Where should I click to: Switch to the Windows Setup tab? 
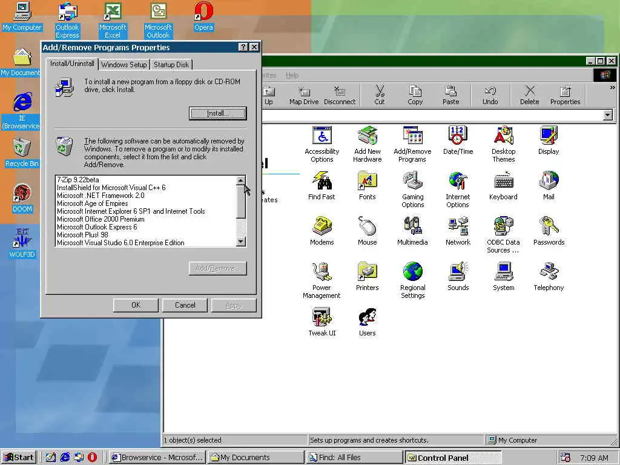coord(124,64)
